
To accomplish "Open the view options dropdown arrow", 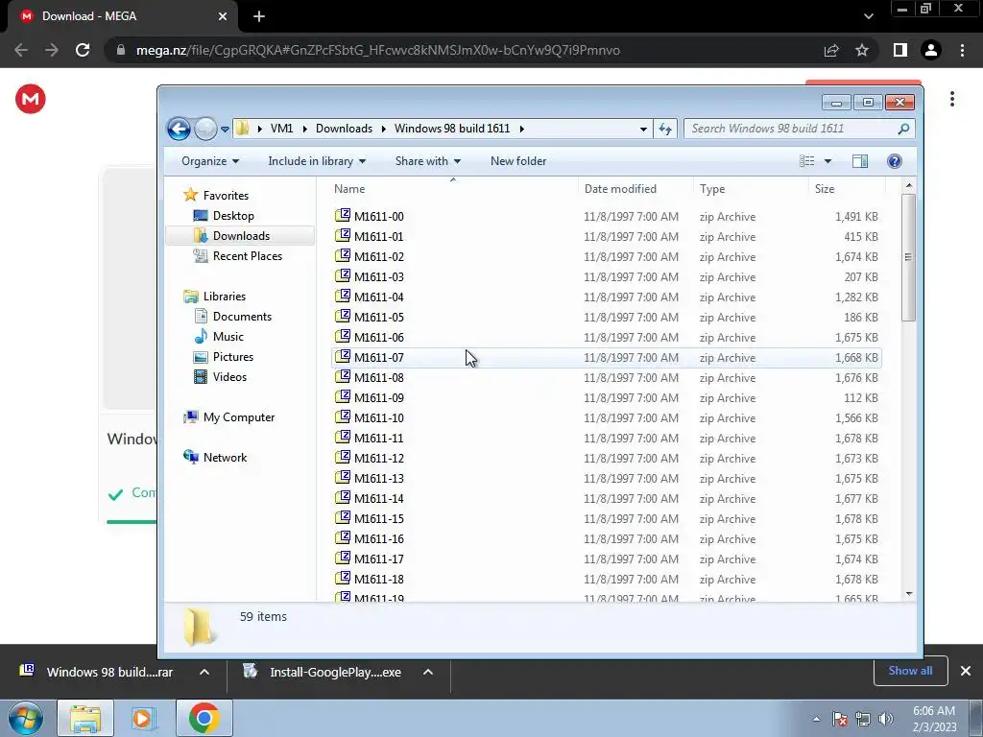I will click(x=827, y=161).
